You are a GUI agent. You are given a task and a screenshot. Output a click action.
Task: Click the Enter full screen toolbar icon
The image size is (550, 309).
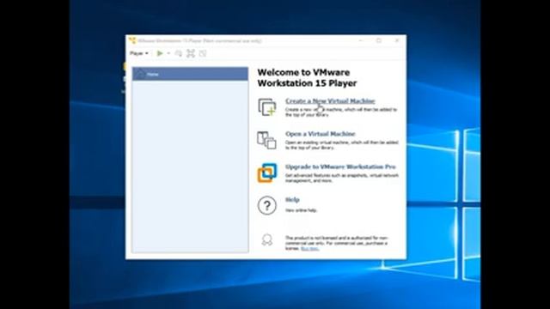pos(191,53)
